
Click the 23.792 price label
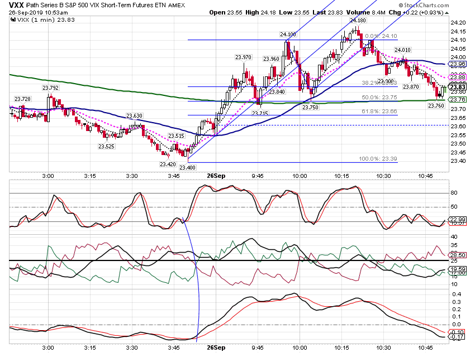tap(51, 88)
